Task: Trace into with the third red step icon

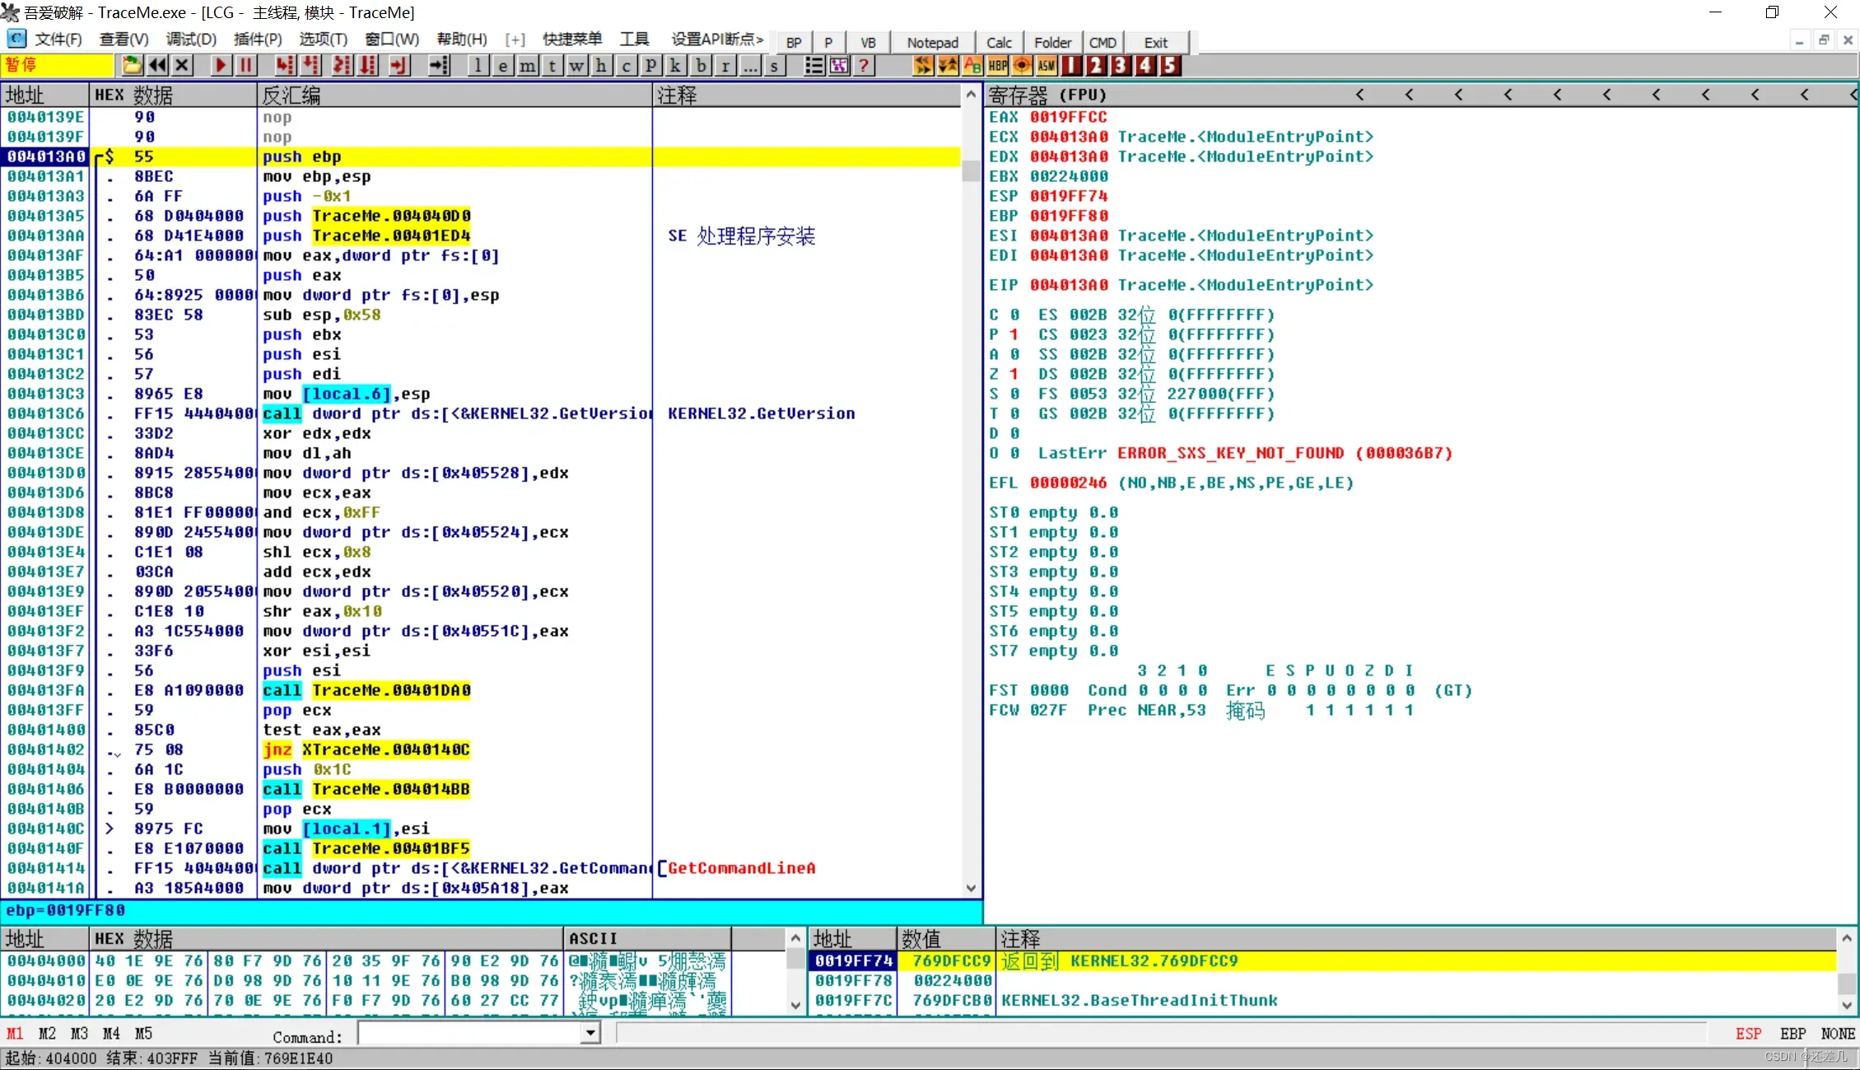Action: (342, 65)
